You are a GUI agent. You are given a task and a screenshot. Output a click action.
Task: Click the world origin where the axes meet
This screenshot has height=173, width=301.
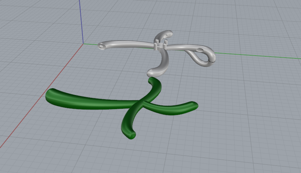click(x=83, y=44)
